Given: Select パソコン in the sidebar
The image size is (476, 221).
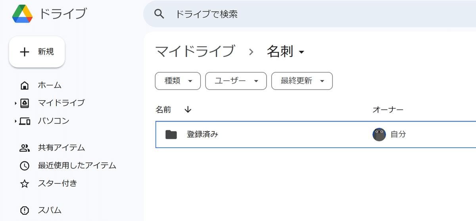Looking at the screenshot, I should (x=54, y=121).
